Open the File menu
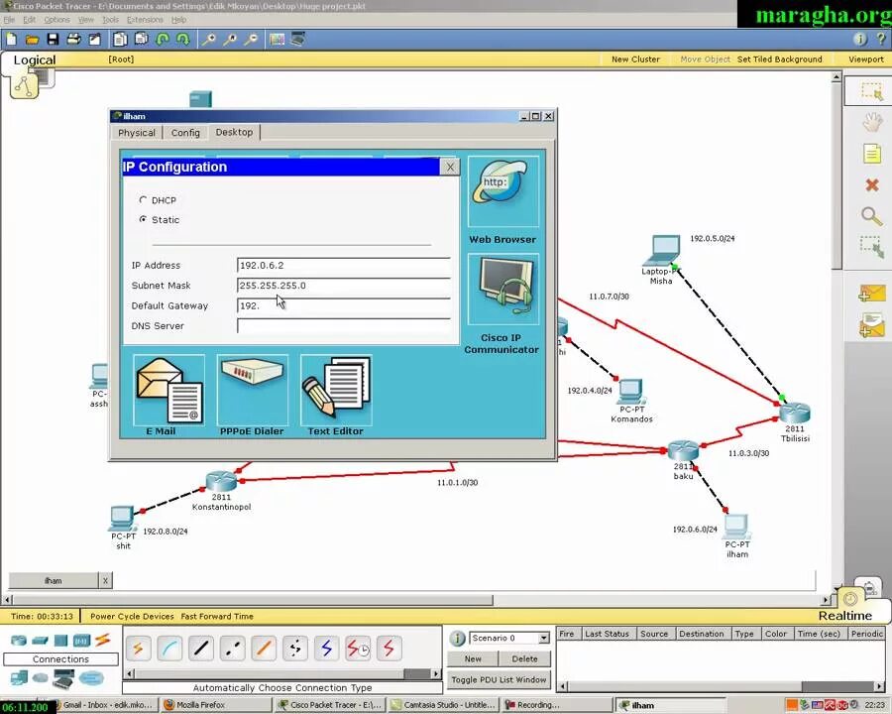This screenshot has width=892, height=714. 9,20
